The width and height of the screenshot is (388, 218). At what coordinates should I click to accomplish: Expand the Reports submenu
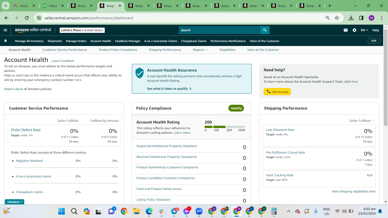(x=201, y=50)
